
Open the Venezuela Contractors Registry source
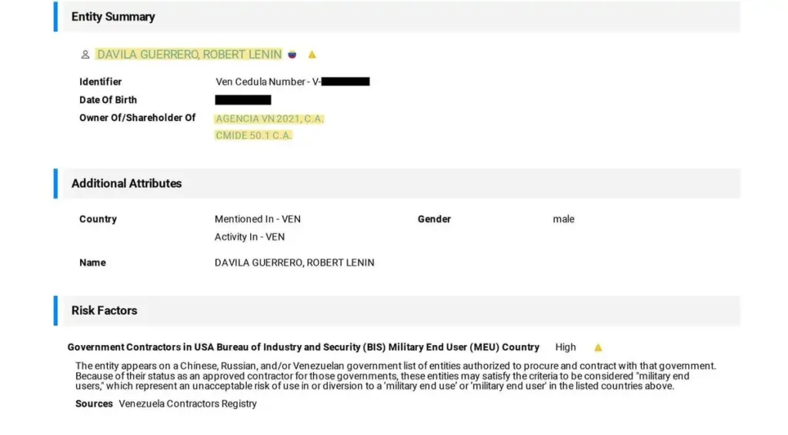187,404
